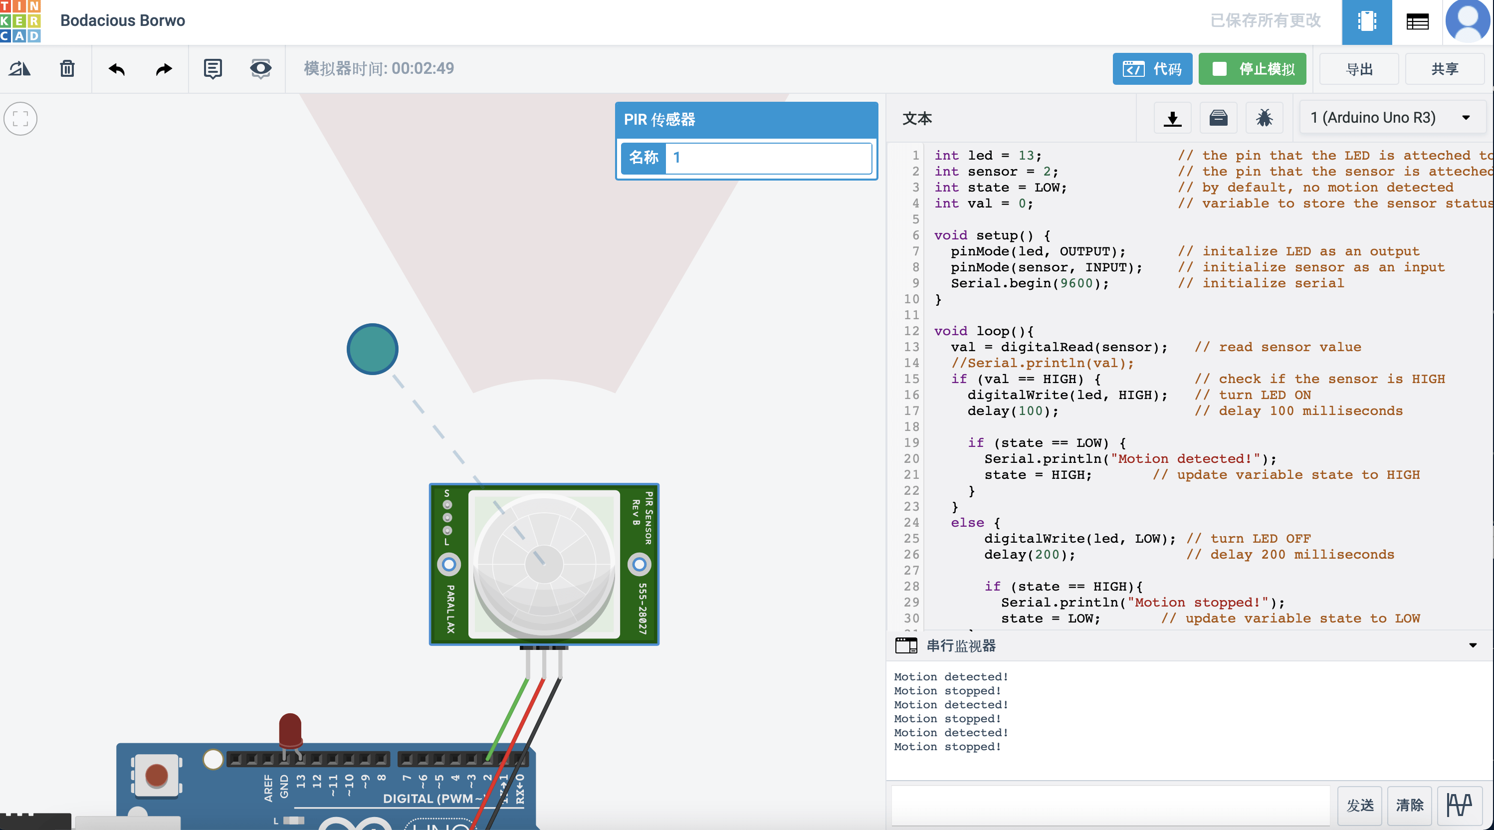Open the user profile avatar
Image resolution: width=1494 pixels, height=830 pixels.
click(x=1468, y=21)
